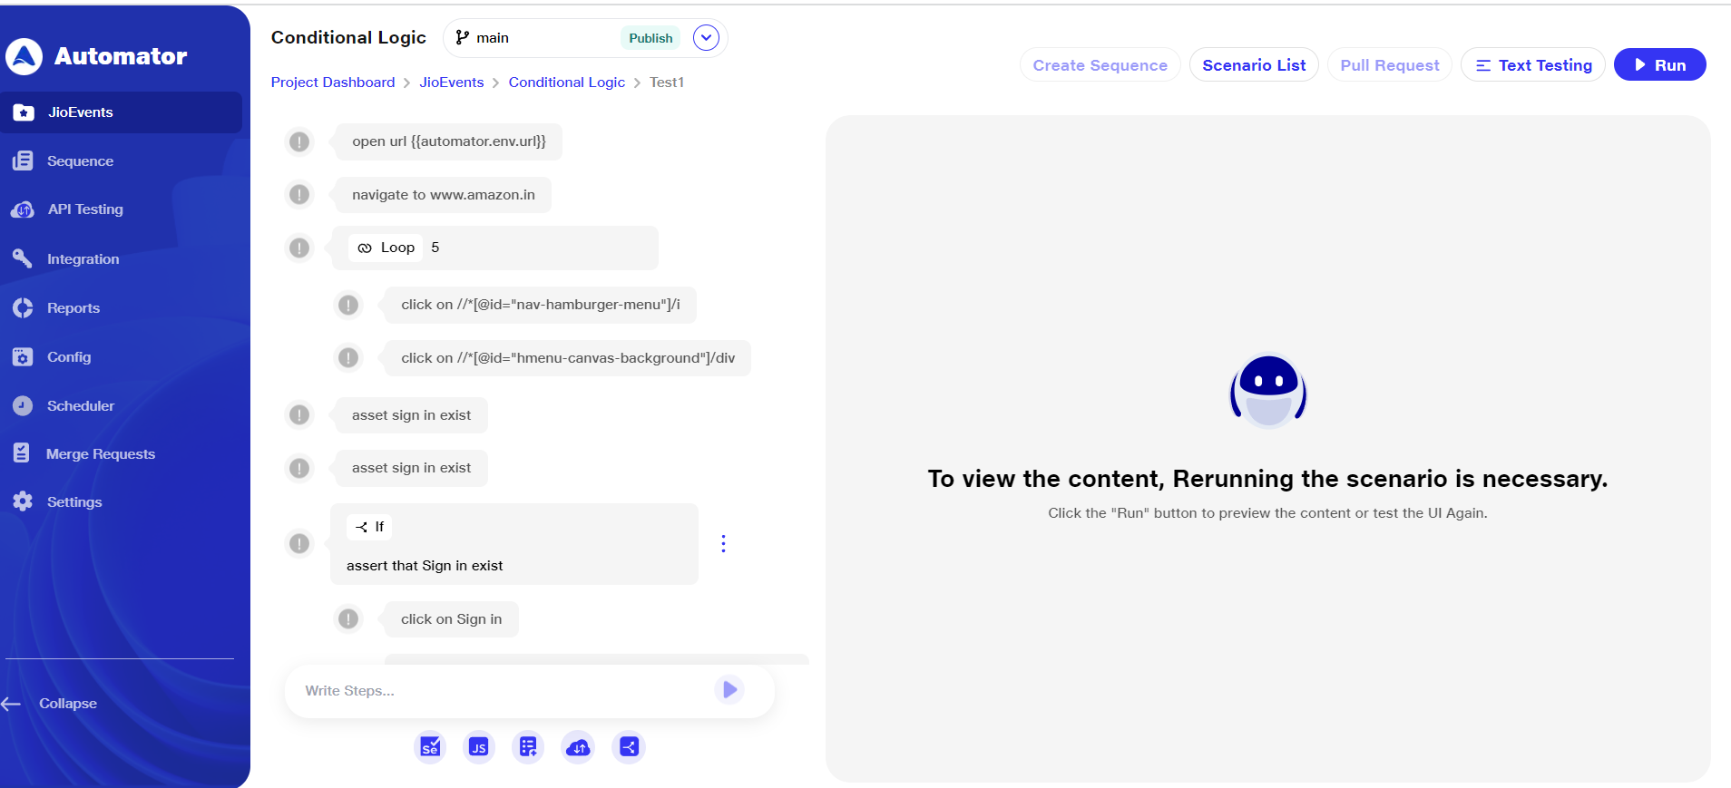Click the Reports chart icon
The image size is (1731, 788).
[23, 308]
